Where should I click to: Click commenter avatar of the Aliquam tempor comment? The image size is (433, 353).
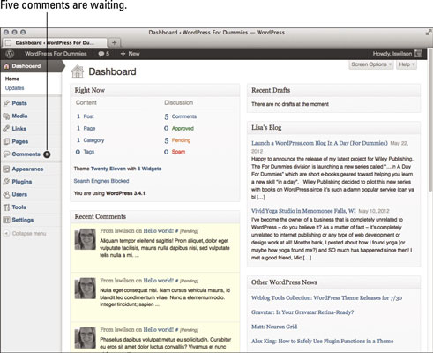[x=86, y=239]
